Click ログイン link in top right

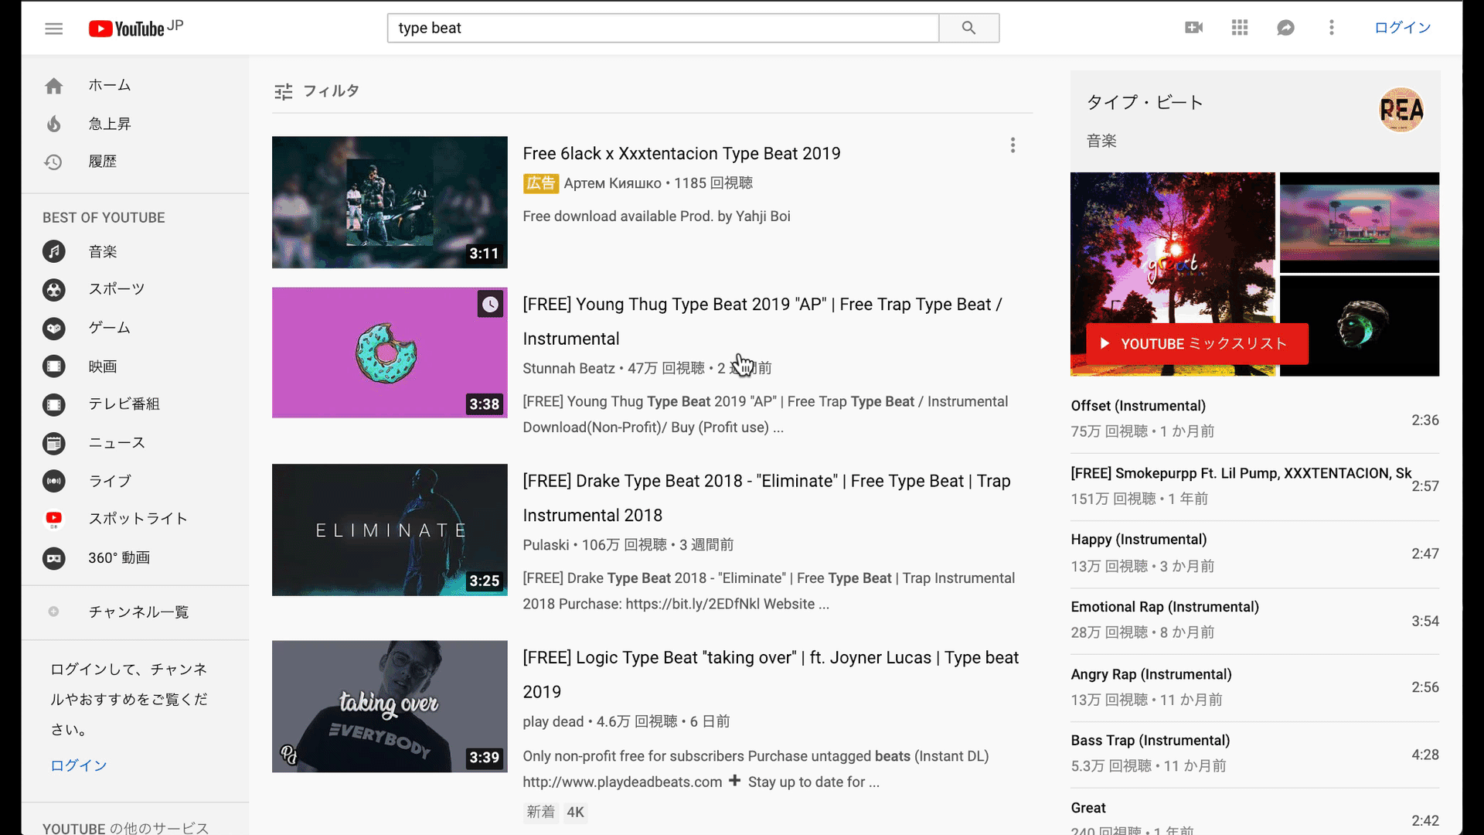(x=1402, y=28)
